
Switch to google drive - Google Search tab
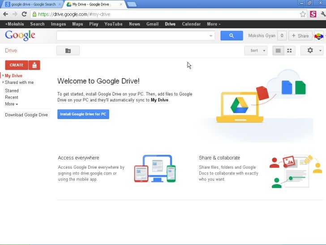tap(33, 4)
